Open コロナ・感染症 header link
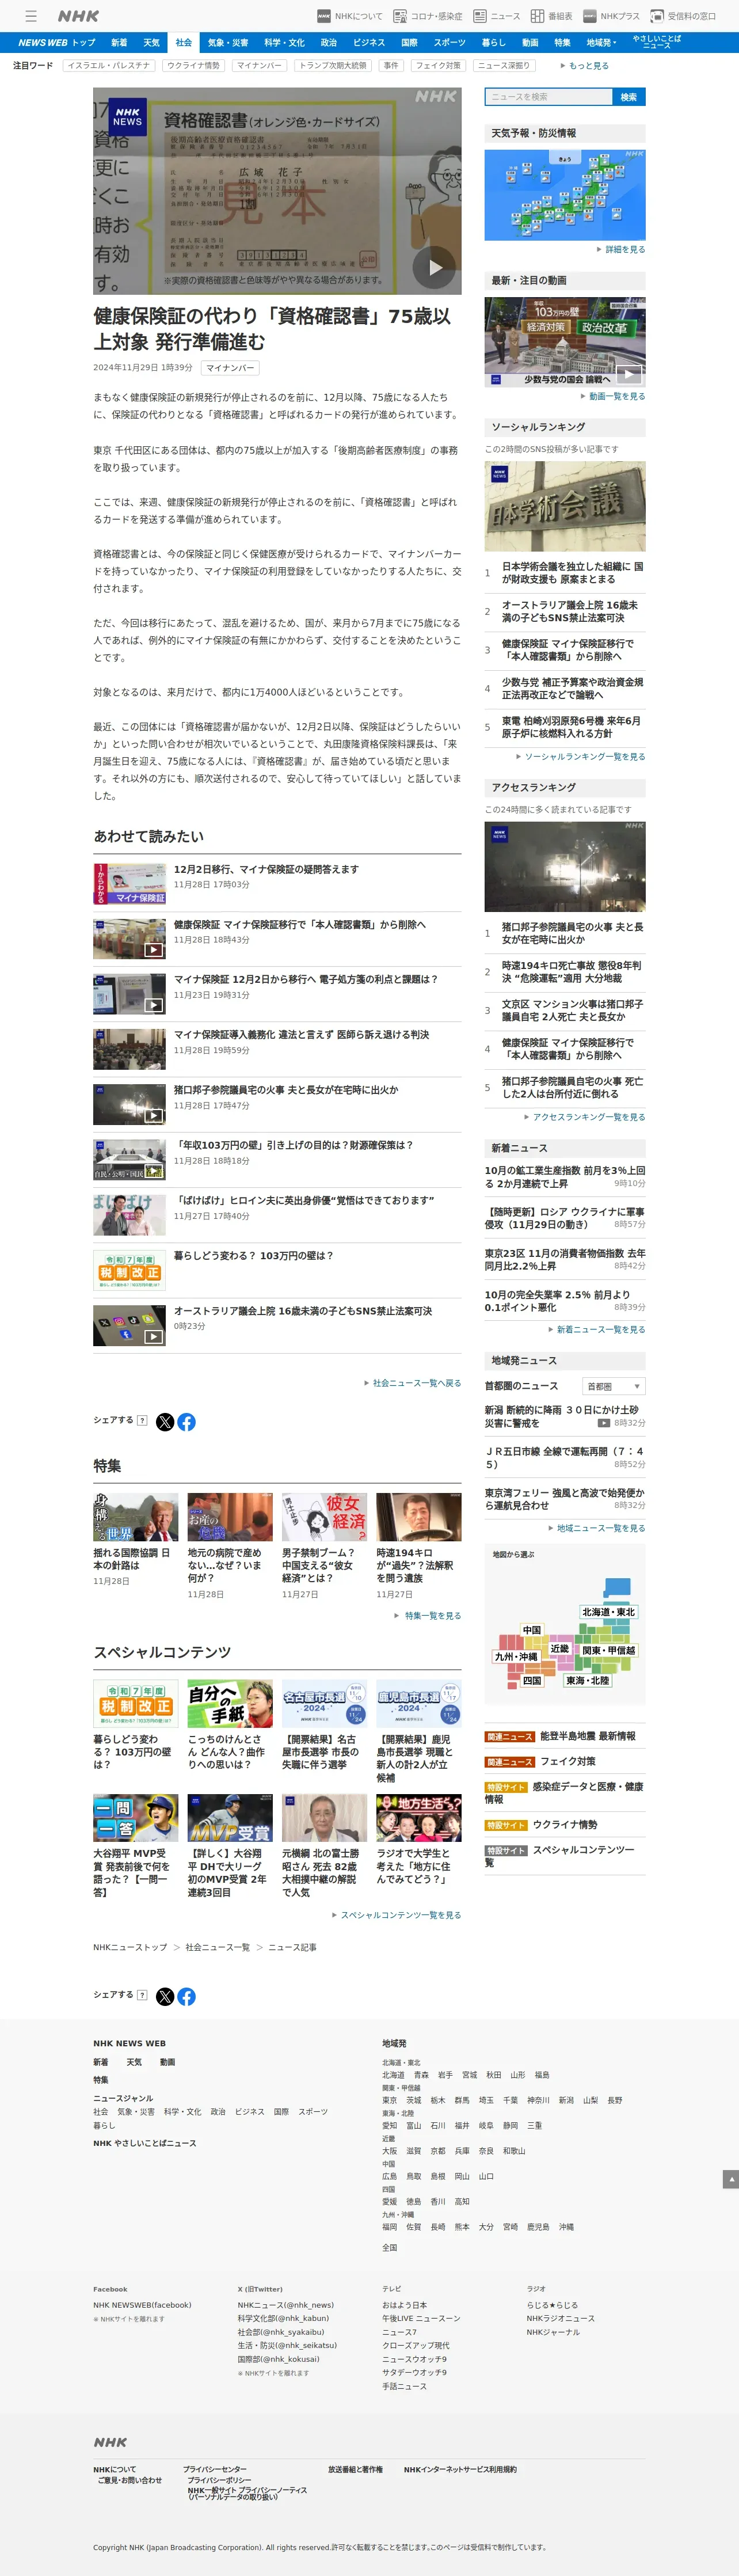Image resolution: width=739 pixels, height=2576 pixels. (428, 16)
